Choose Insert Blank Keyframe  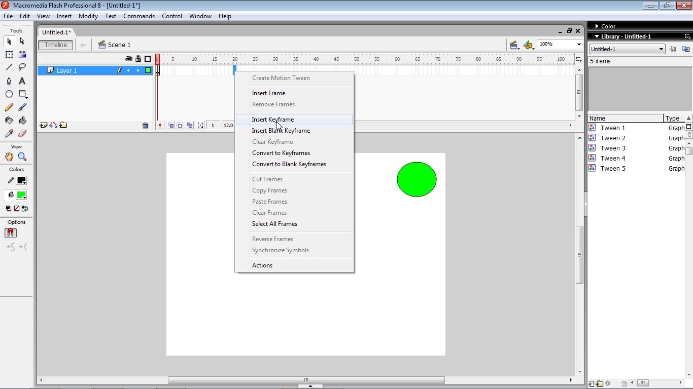coord(294,131)
